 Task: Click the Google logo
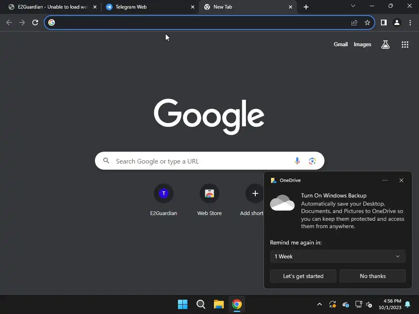point(209,117)
